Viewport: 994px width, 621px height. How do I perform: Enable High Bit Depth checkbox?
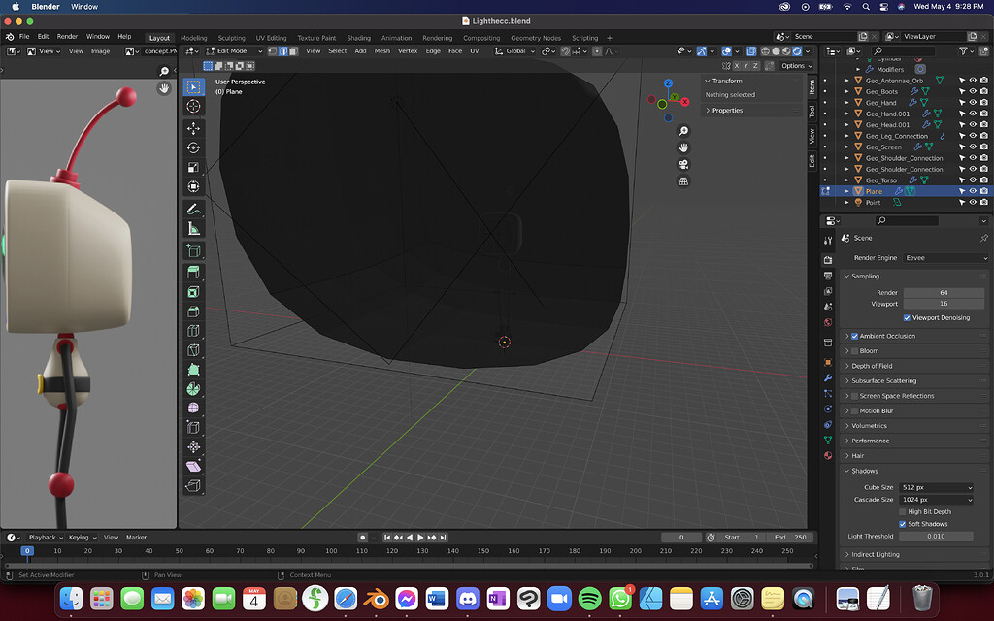903,512
